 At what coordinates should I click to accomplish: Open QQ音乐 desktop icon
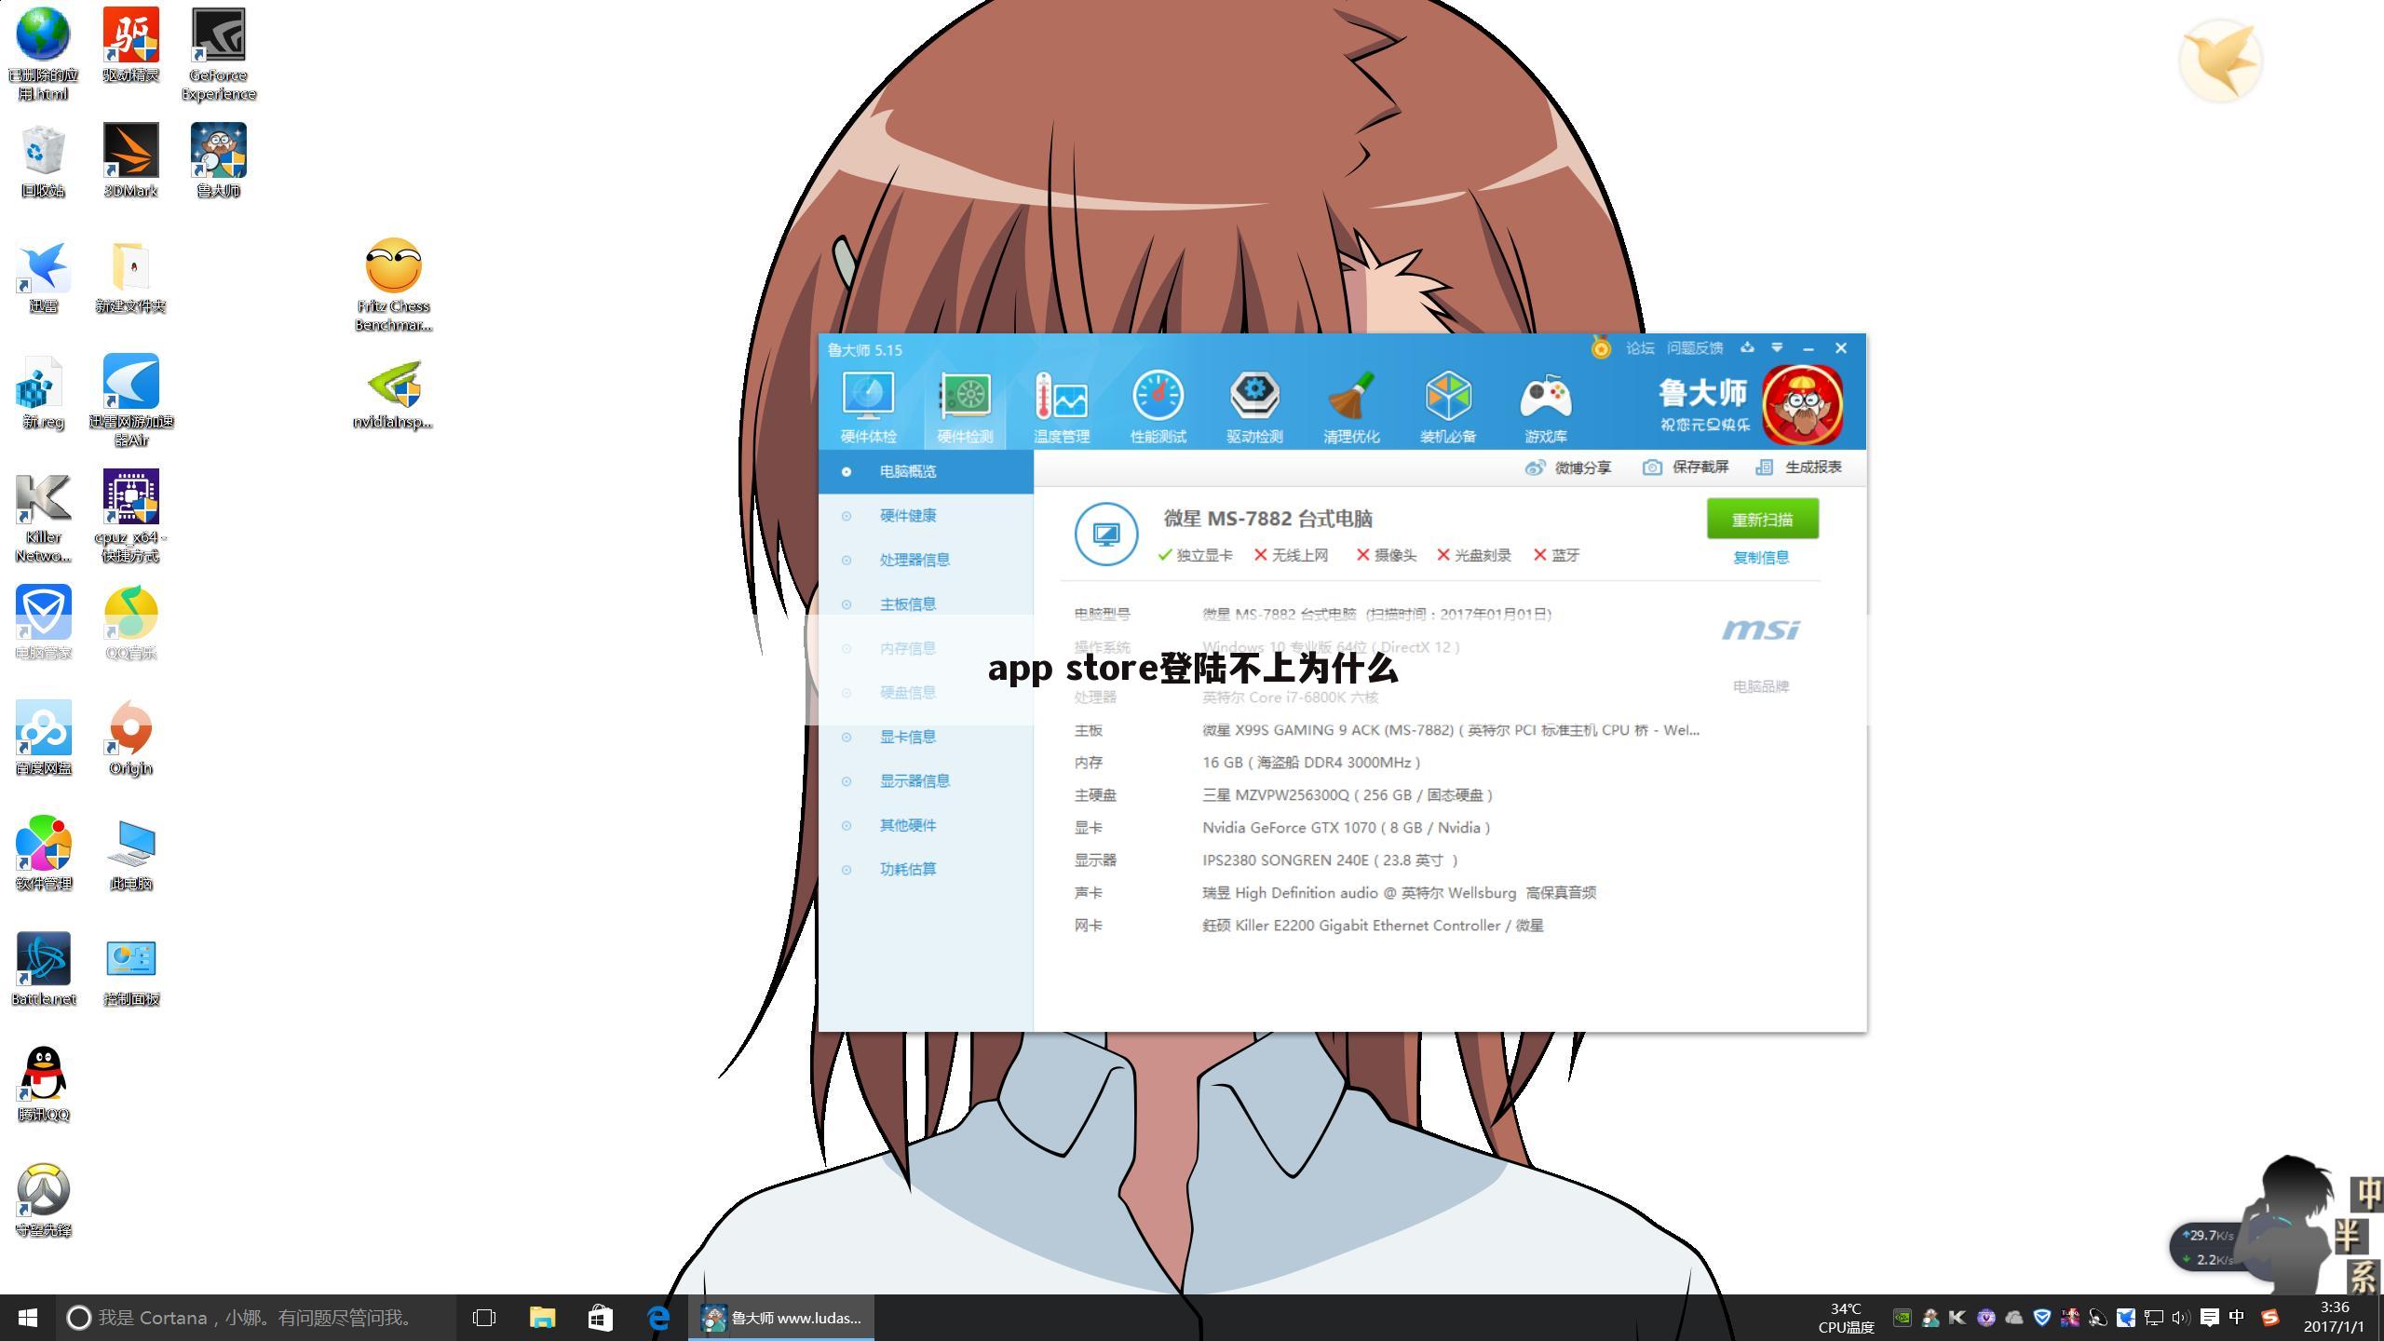(130, 622)
